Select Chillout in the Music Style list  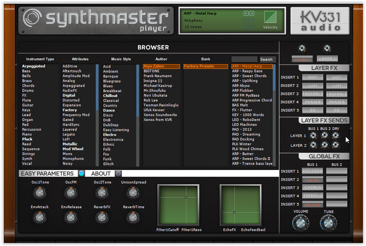click(110, 96)
